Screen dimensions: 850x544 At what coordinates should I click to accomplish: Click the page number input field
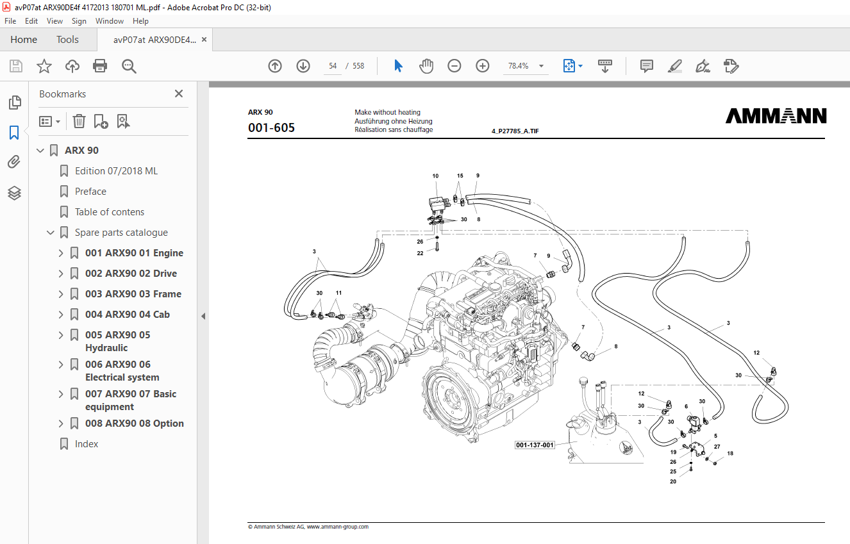click(333, 66)
